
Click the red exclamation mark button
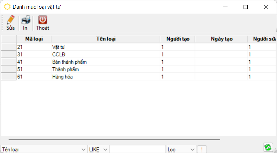click(x=202, y=150)
